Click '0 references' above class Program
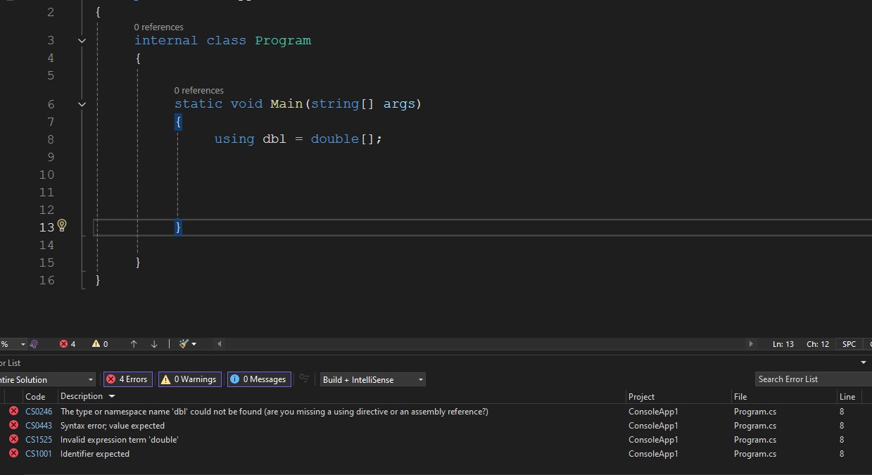872x475 pixels. 158,27
